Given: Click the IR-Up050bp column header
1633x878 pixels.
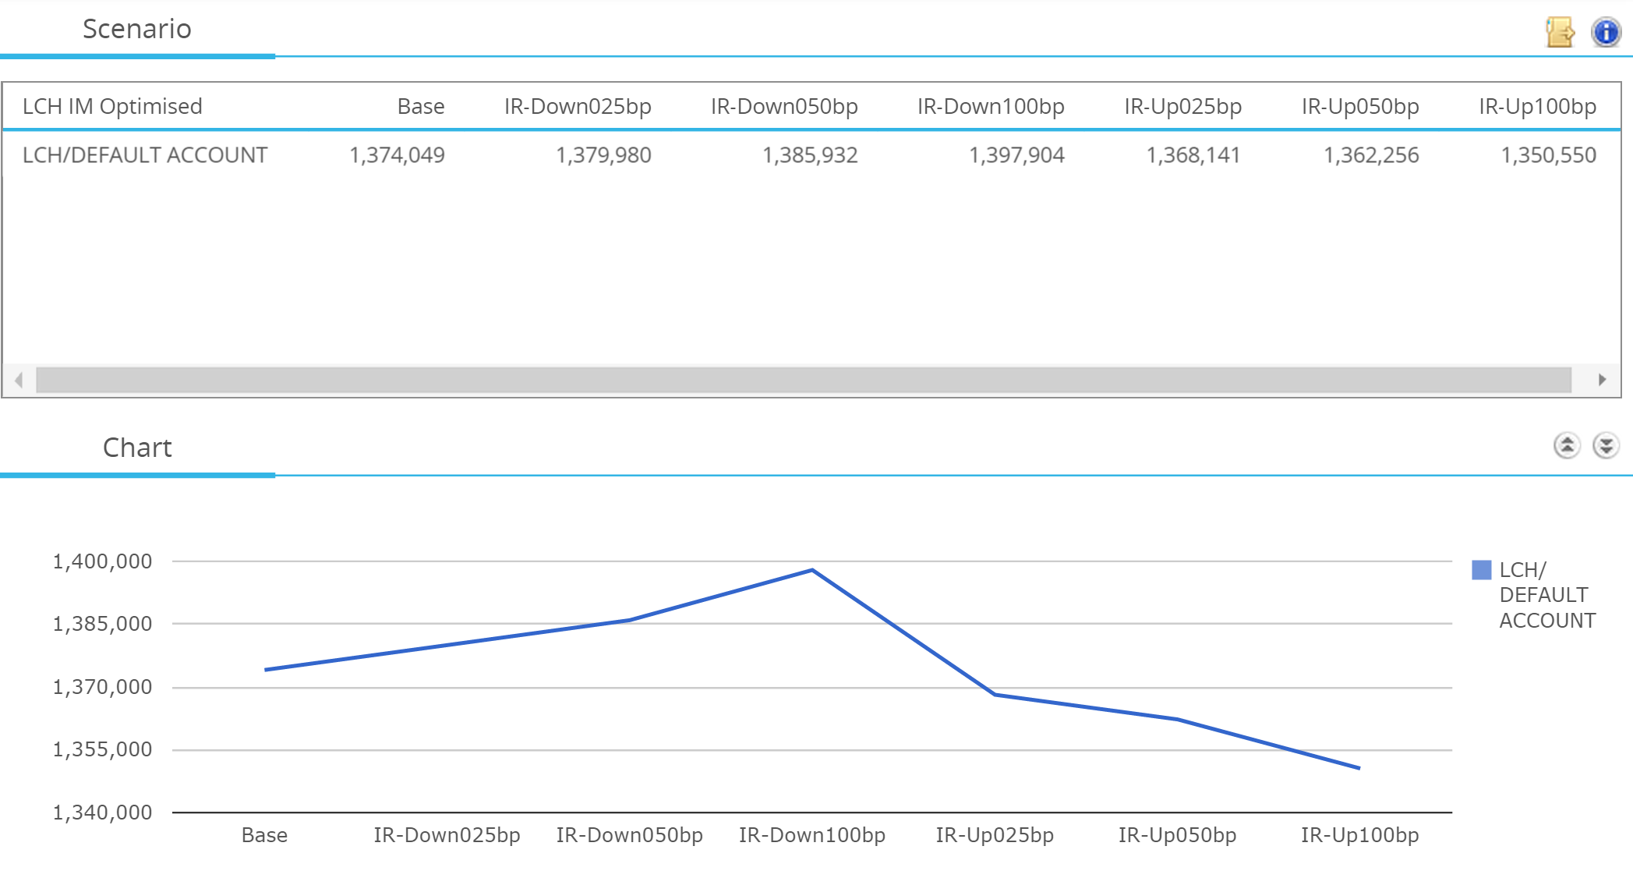Looking at the screenshot, I should (1360, 106).
